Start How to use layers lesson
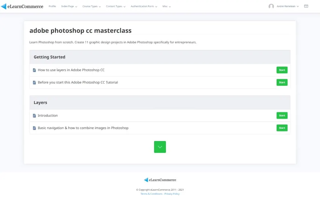Screen dimensions: 320x204 tap(282, 70)
